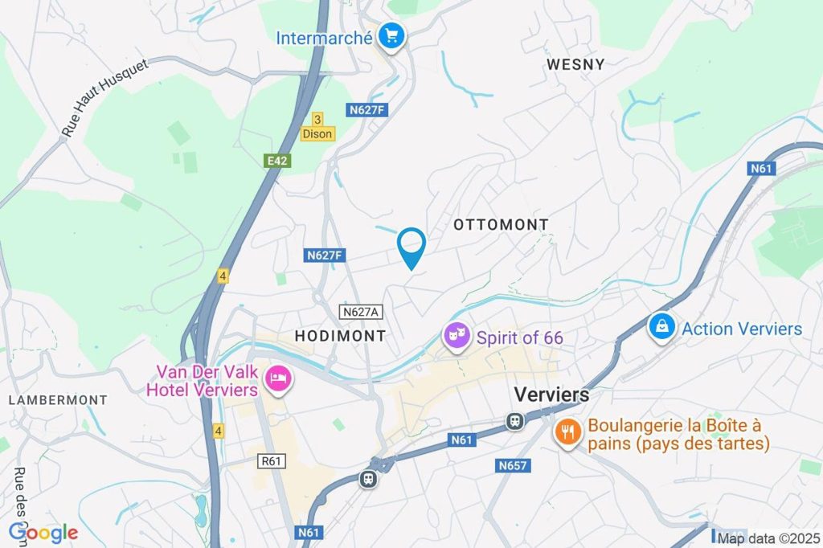823x548 pixels.
Task: Click the Intermarché text label
Action: tap(325, 38)
